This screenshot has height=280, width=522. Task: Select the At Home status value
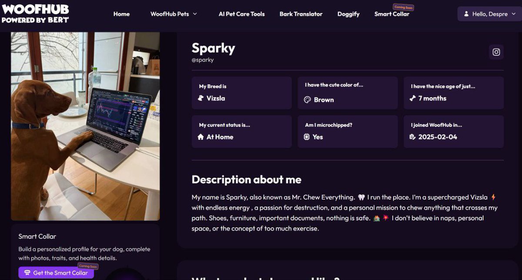coord(220,137)
